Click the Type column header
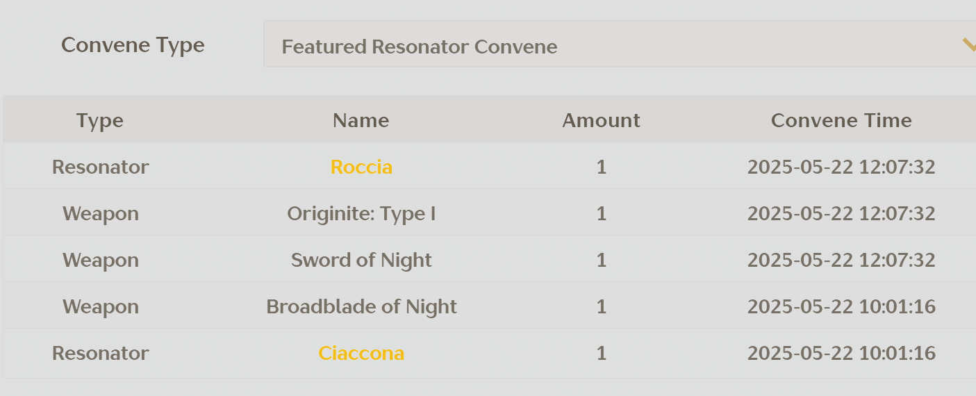The image size is (976, 396). (100, 120)
